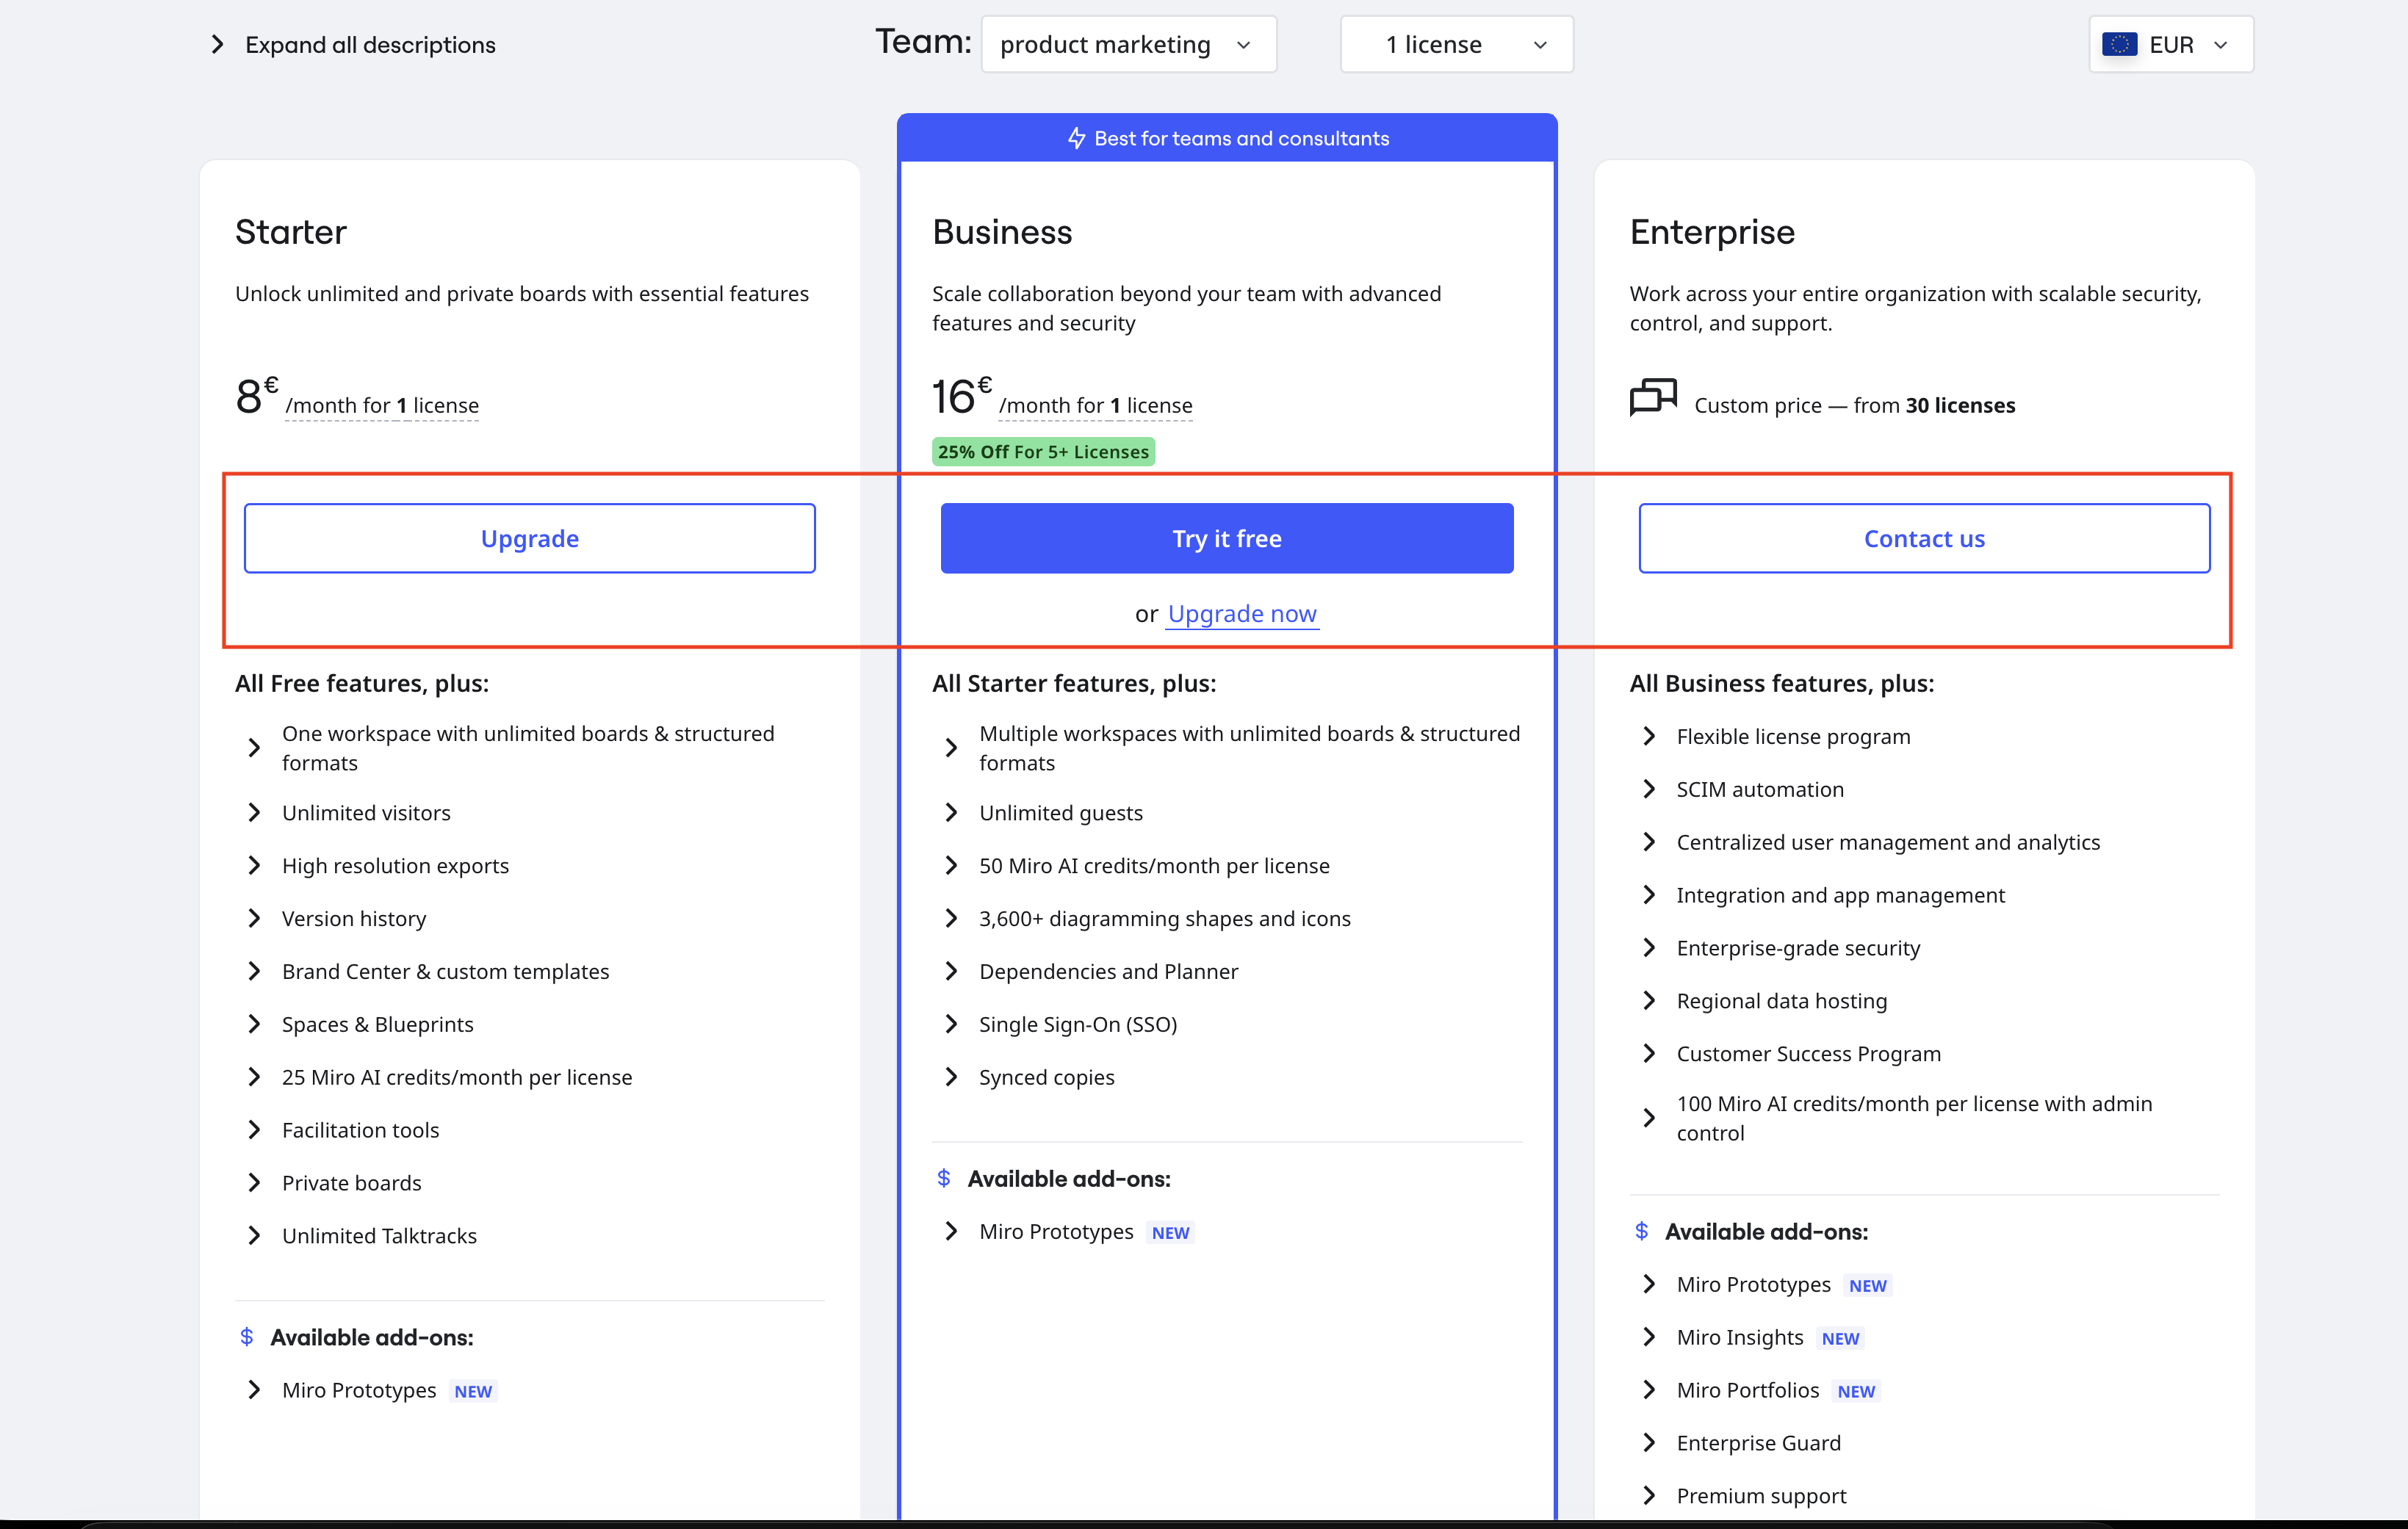The height and width of the screenshot is (1529, 2408).
Task: Expand Miro Insights add-on details
Action: click(x=1739, y=1337)
